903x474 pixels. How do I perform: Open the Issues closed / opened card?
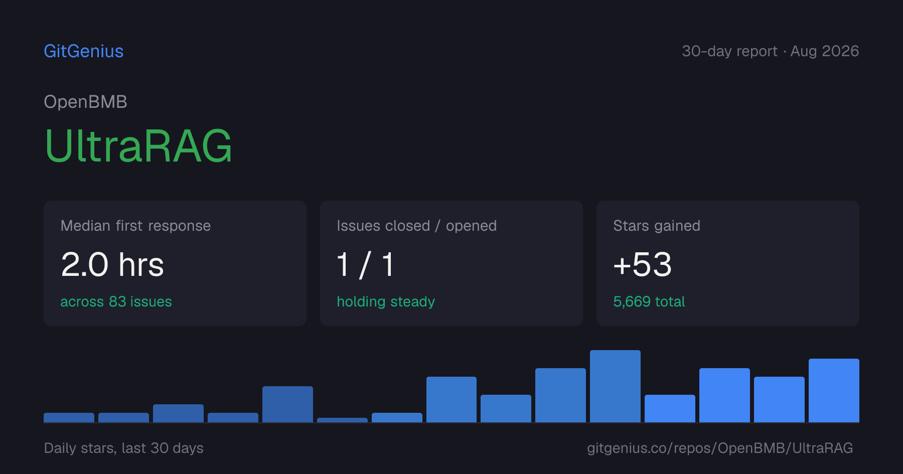[452, 263]
